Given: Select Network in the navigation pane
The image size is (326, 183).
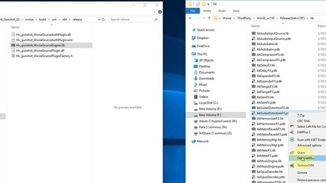Looking at the screenshot, I should 203,141.
